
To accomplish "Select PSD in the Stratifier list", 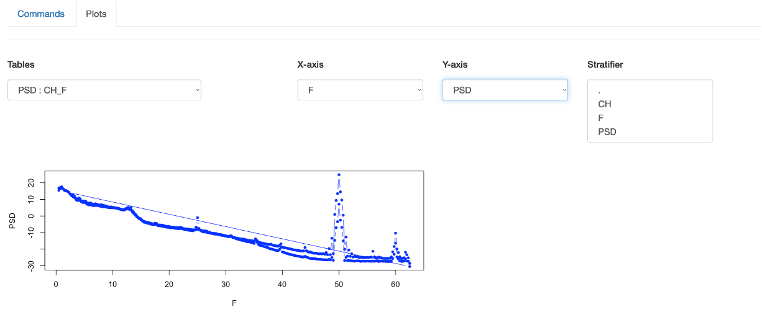I will (607, 131).
